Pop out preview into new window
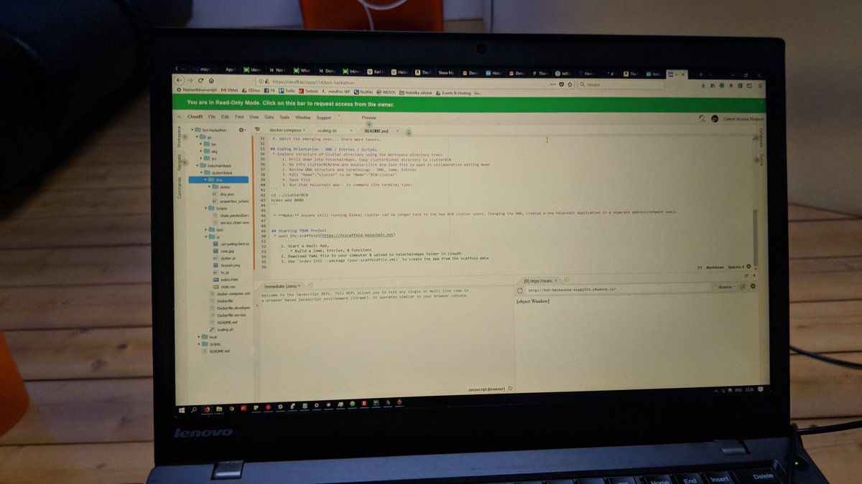The image size is (862, 484). click(x=743, y=286)
